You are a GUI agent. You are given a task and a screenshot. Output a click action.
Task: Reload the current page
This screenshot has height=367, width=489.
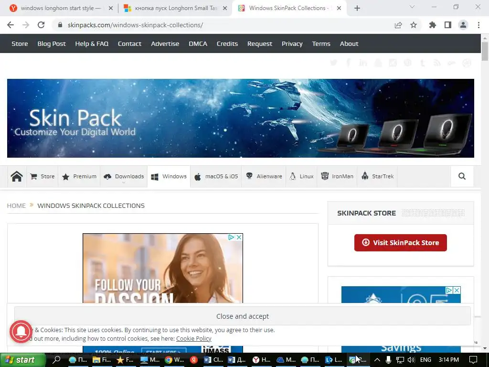[x=41, y=25]
